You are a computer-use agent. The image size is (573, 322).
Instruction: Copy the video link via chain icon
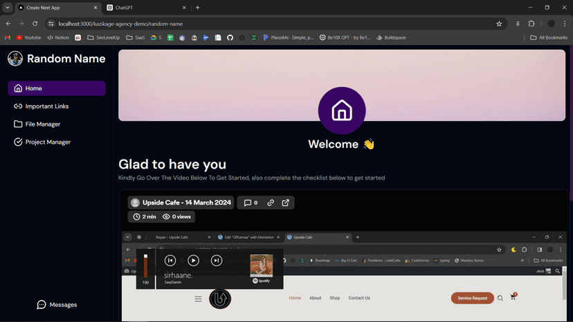(x=271, y=202)
